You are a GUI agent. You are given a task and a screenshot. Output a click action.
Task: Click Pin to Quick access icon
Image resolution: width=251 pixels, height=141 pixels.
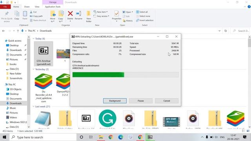tap(7, 14)
